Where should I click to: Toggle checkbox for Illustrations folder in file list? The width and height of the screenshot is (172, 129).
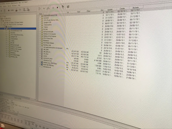coord(40,41)
